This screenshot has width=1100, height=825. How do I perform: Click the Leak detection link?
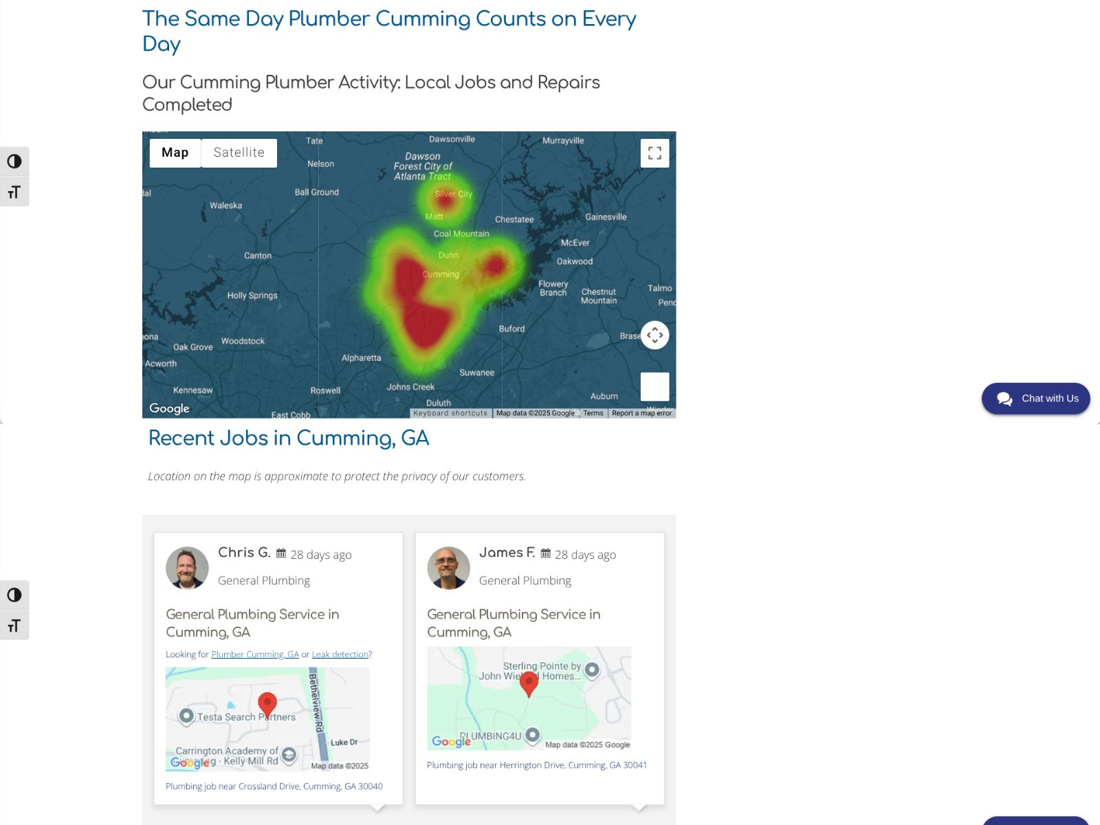340,654
